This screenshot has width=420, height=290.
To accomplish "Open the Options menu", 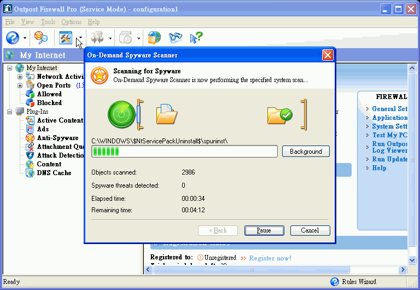I will pyautogui.click(x=72, y=22).
